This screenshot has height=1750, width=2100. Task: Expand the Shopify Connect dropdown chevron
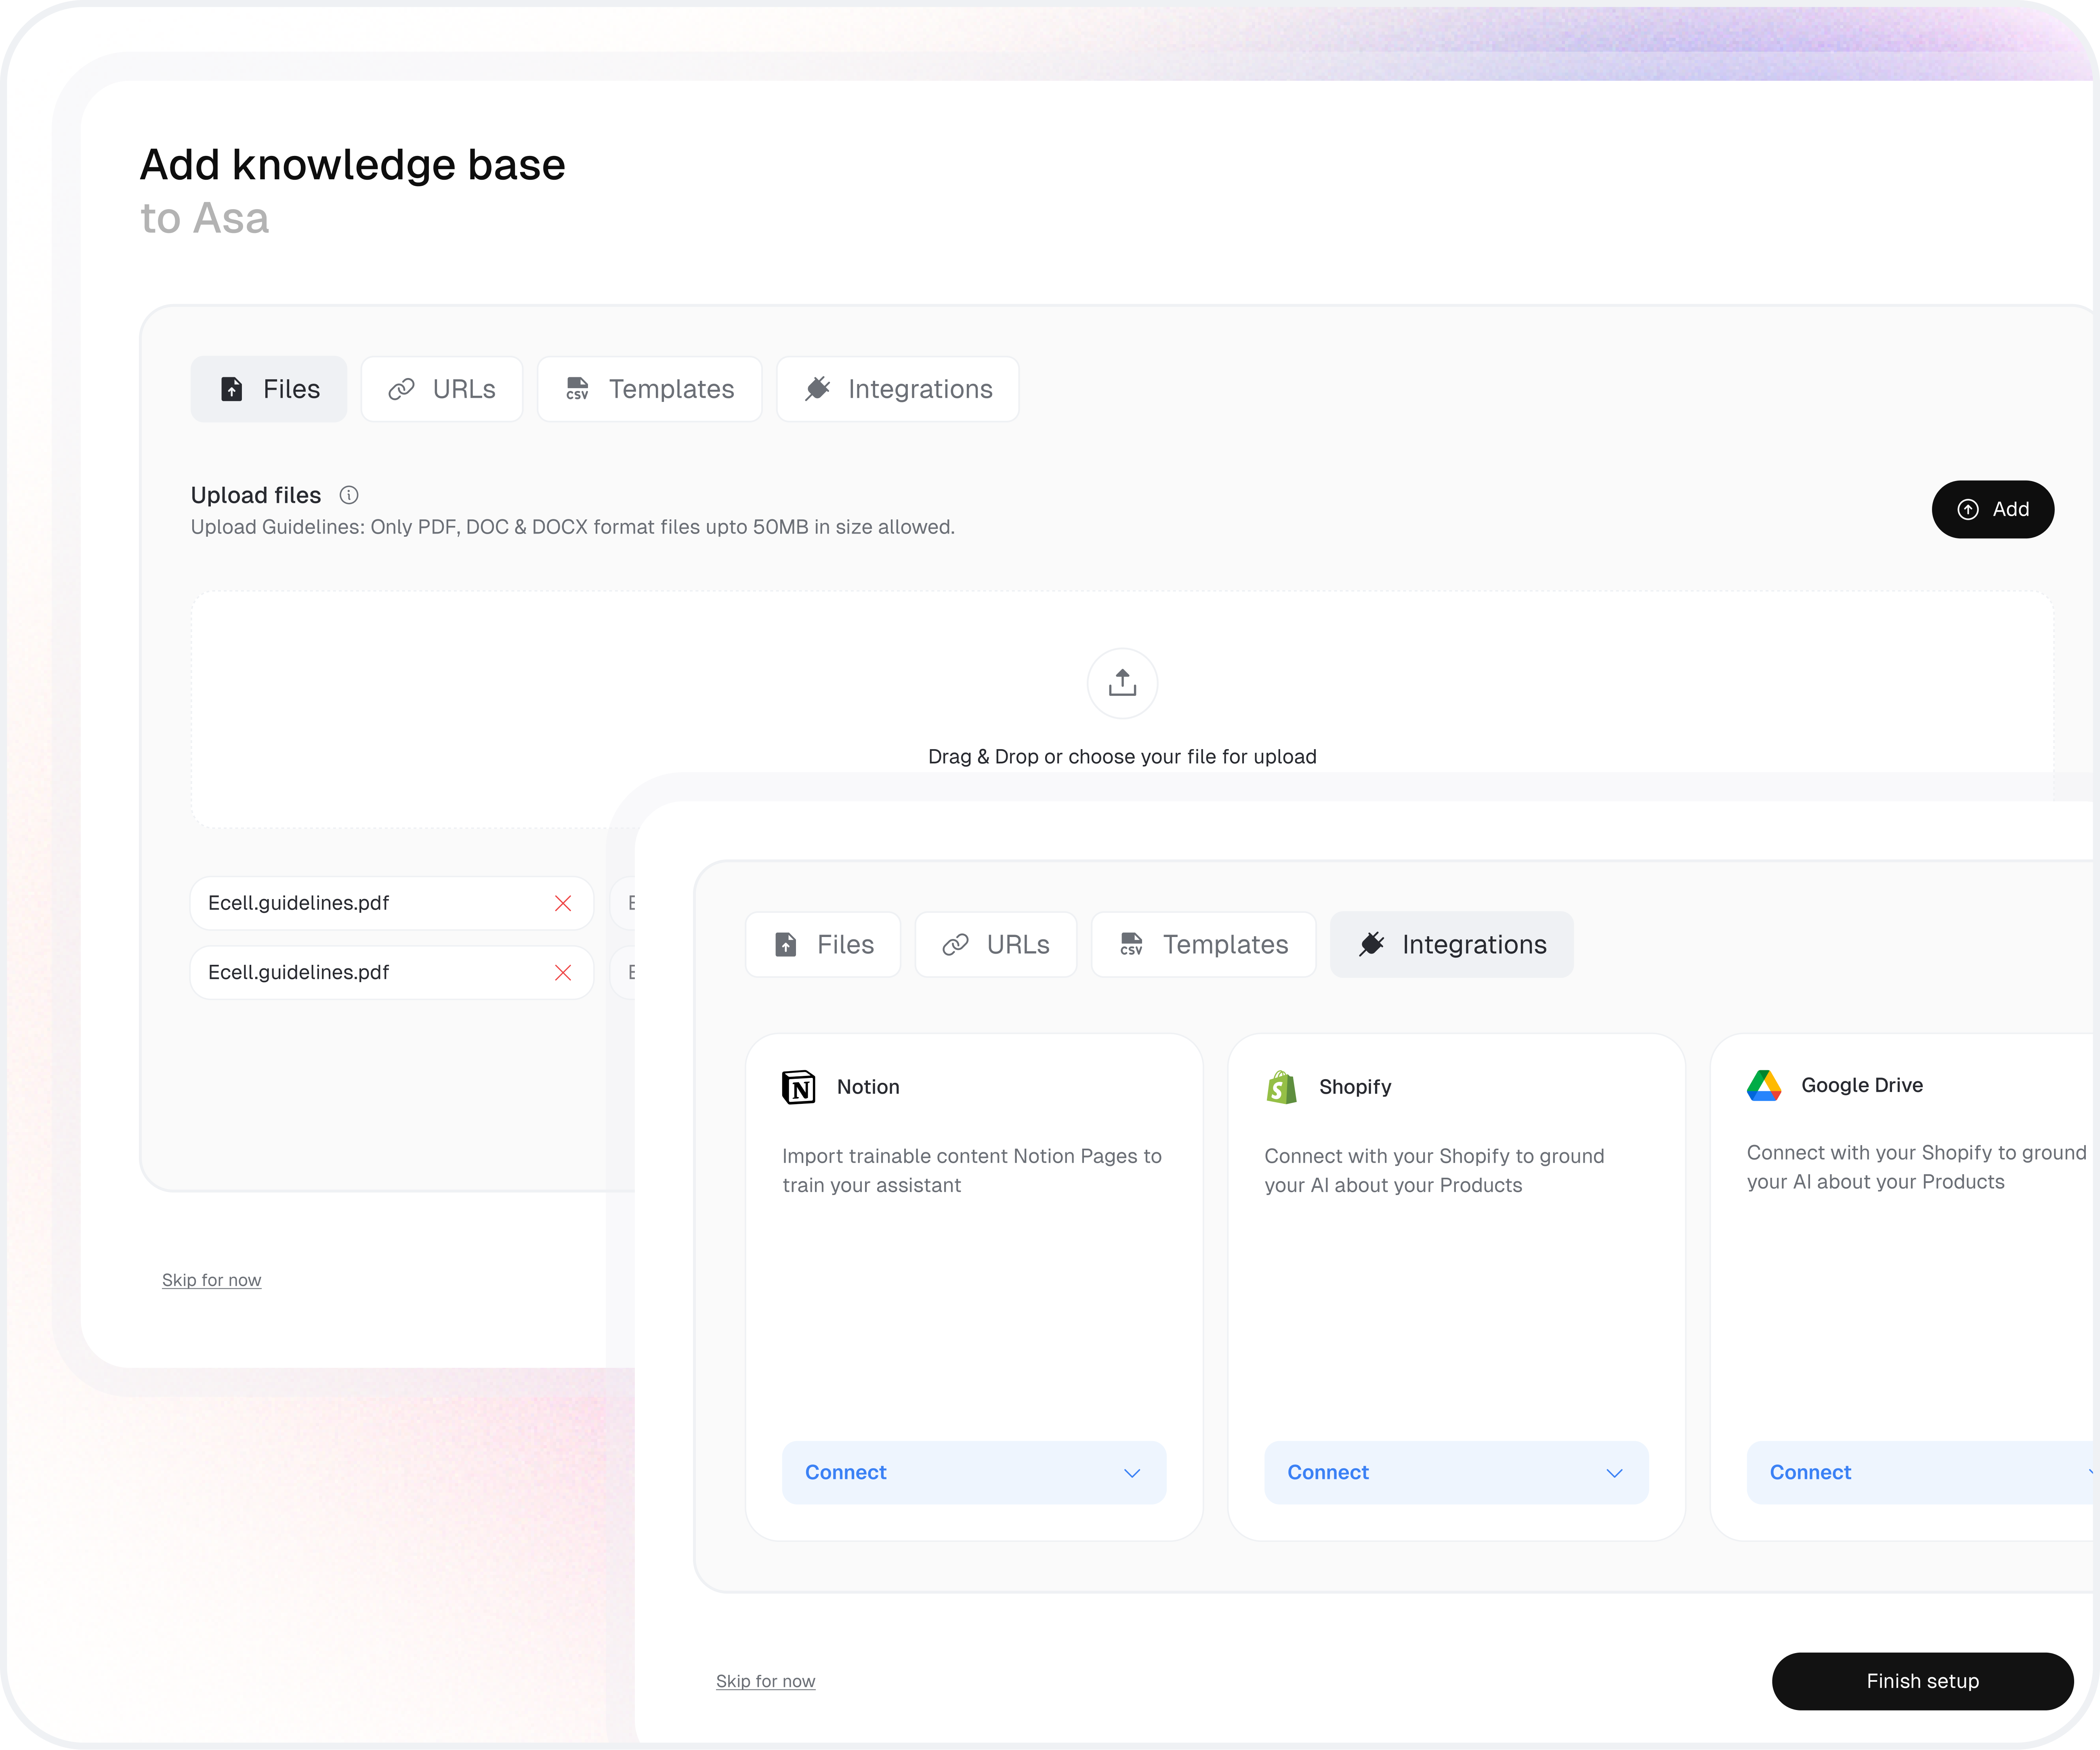pos(1614,1473)
